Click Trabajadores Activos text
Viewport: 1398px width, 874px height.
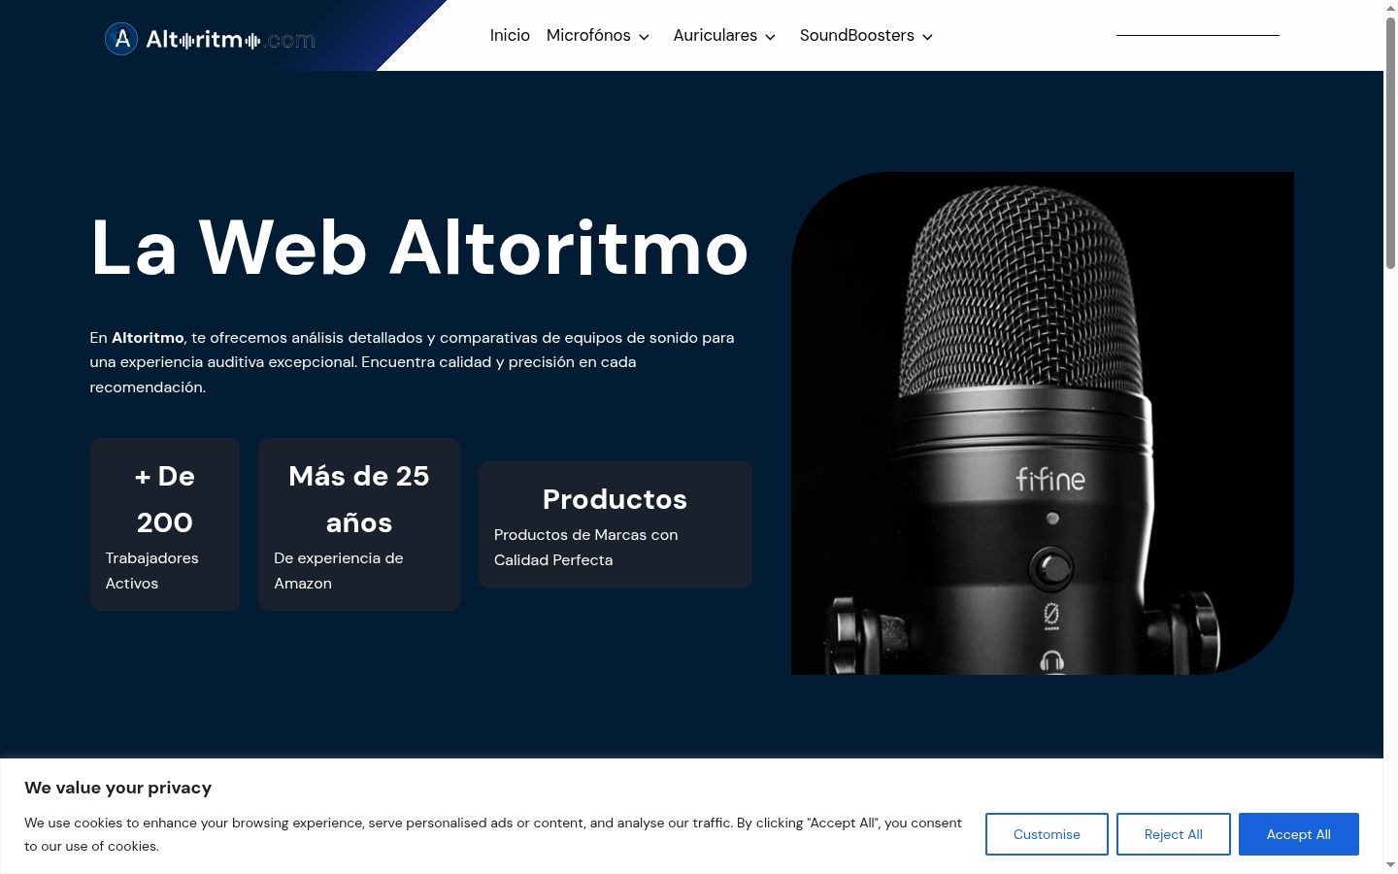[x=152, y=571]
